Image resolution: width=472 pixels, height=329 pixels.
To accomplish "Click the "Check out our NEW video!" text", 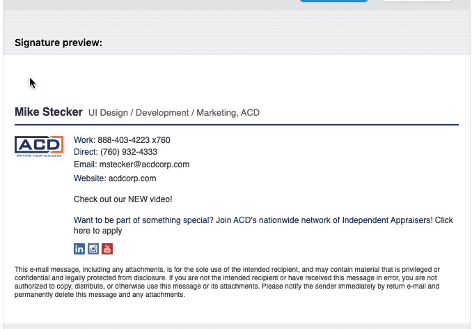I will 123,199.
